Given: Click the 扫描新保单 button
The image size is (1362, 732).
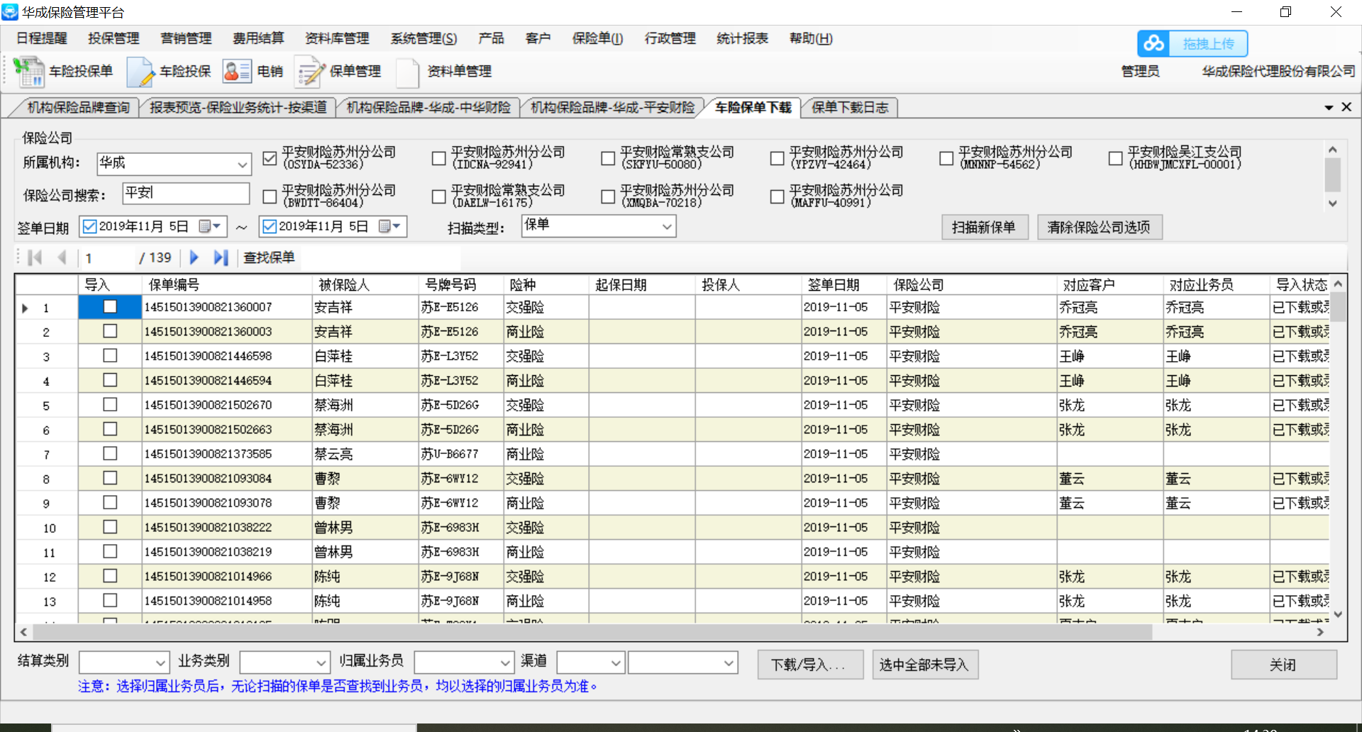Looking at the screenshot, I should (x=984, y=227).
